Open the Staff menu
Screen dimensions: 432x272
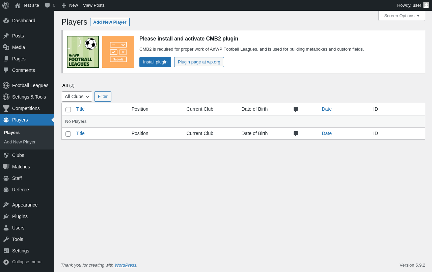point(27,178)
